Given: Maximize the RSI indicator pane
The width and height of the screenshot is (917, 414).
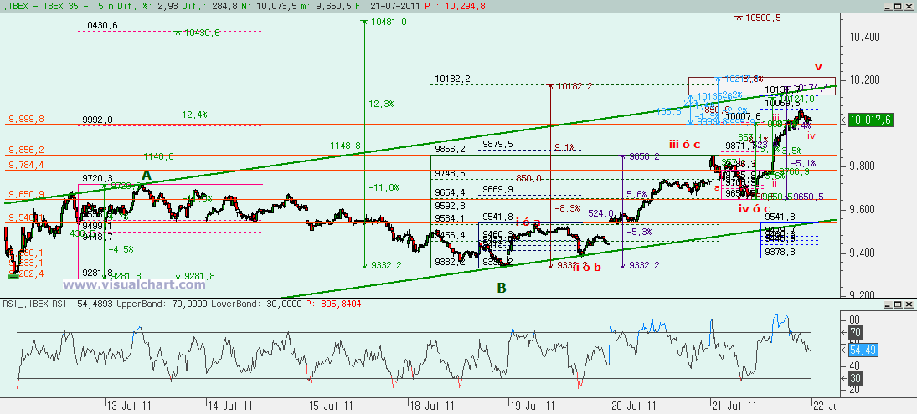Looking at the screenshot, I should coord(899,304).
